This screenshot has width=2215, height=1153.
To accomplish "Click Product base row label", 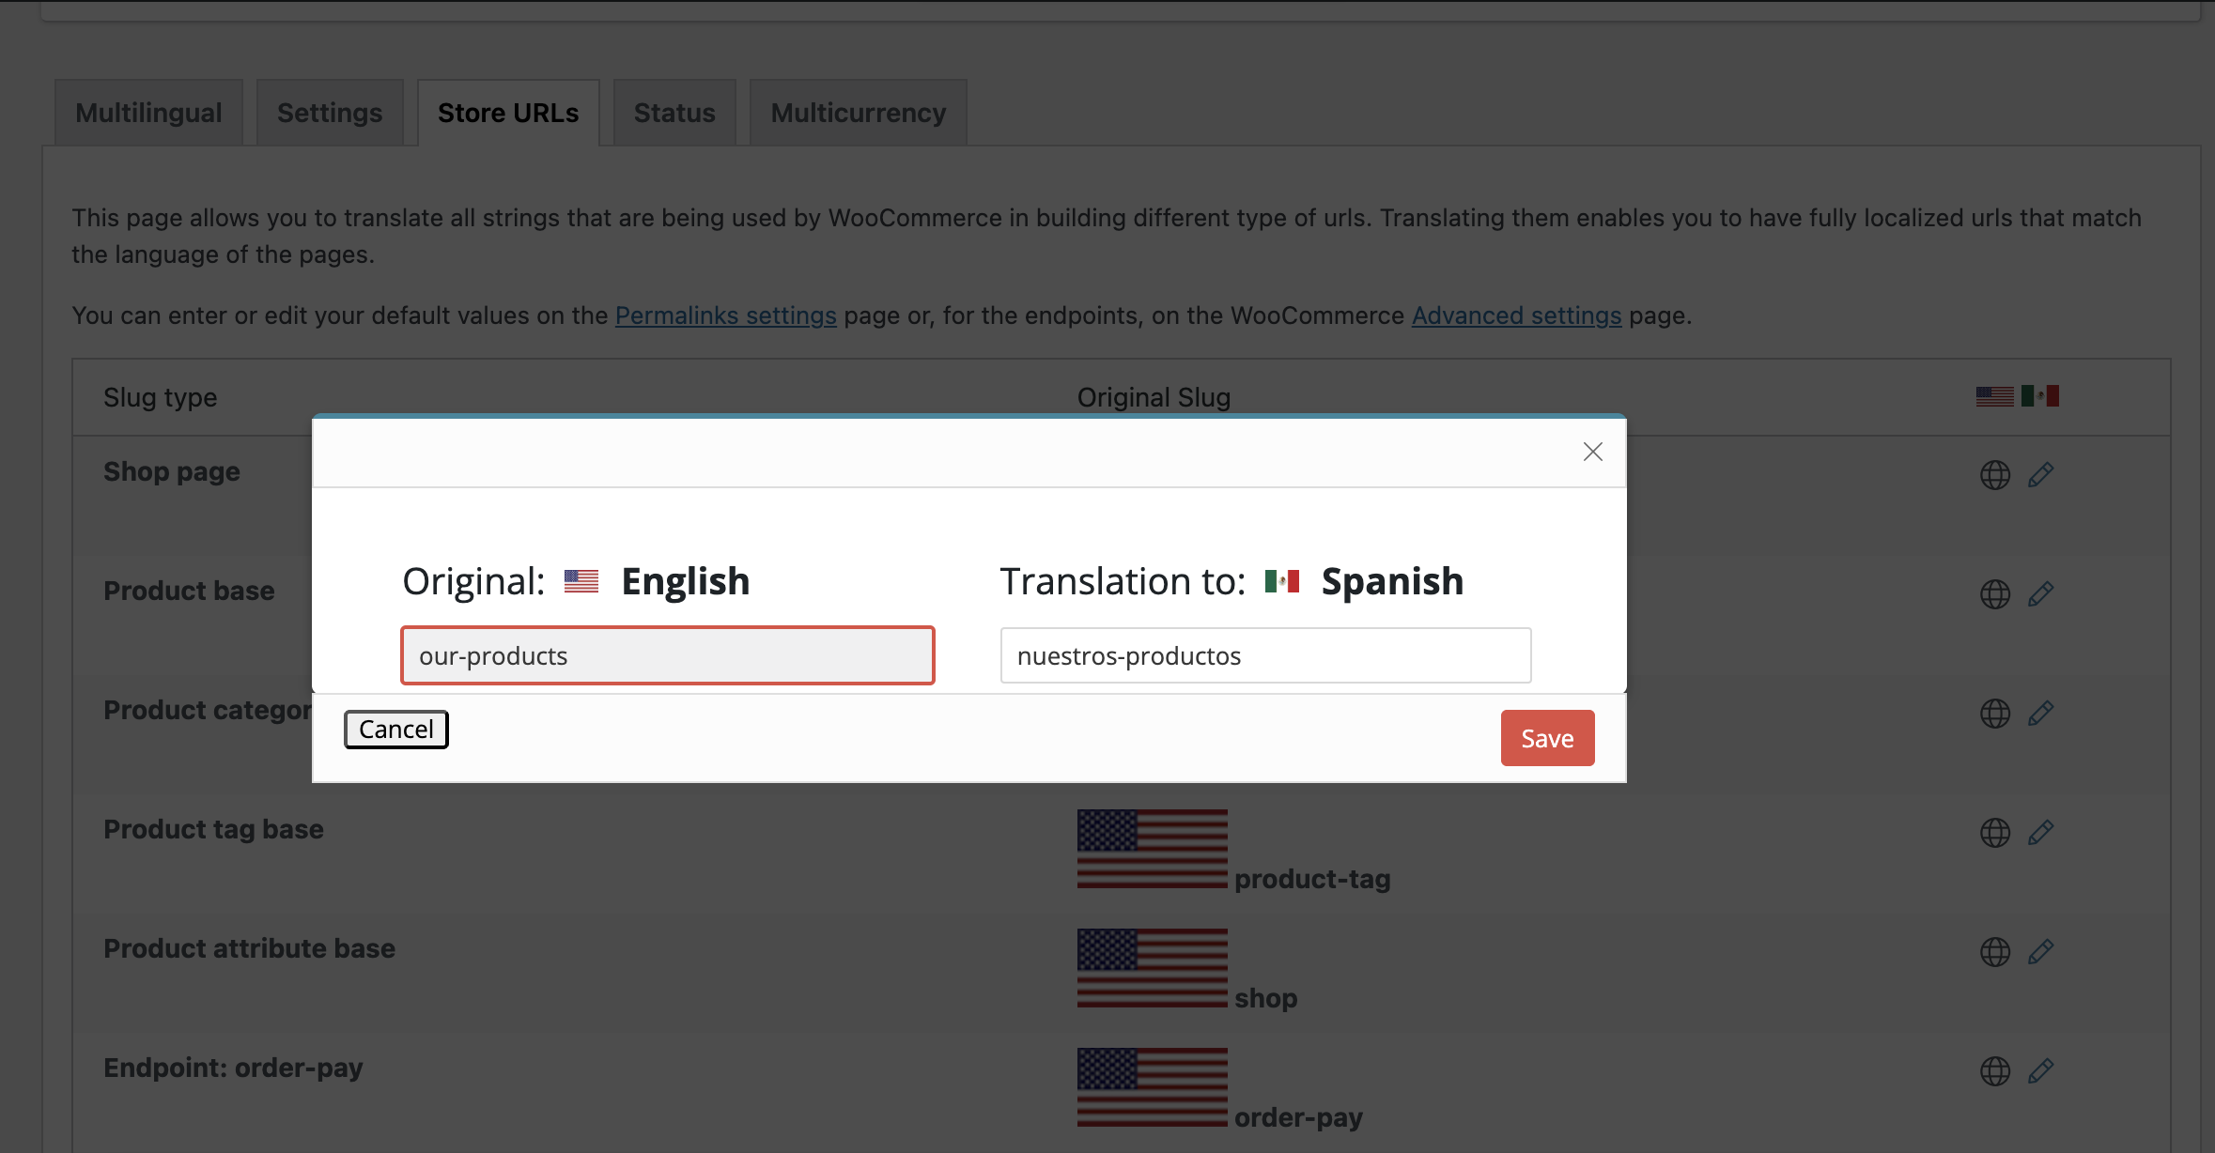I will [189, 591].
